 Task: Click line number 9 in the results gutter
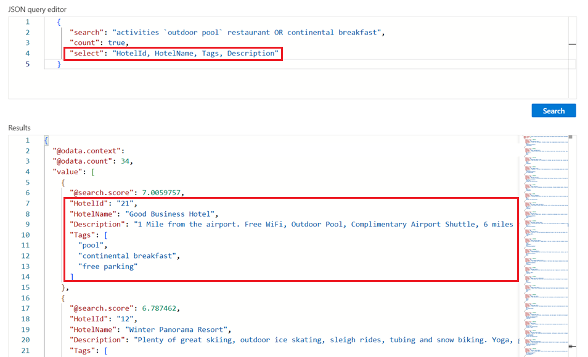[x=27, y=224]
